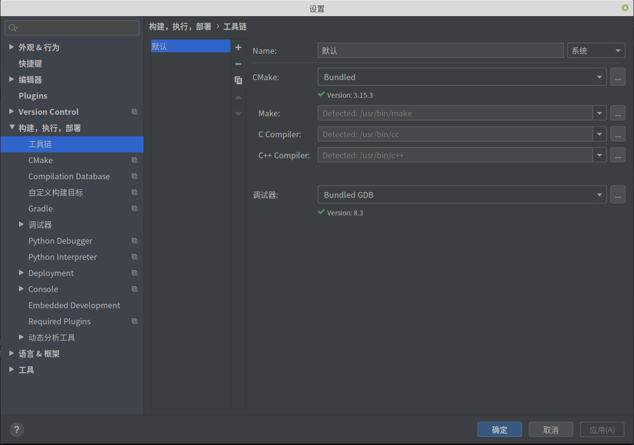
Task: Expand the Console tree node
Action: [21, 289]
